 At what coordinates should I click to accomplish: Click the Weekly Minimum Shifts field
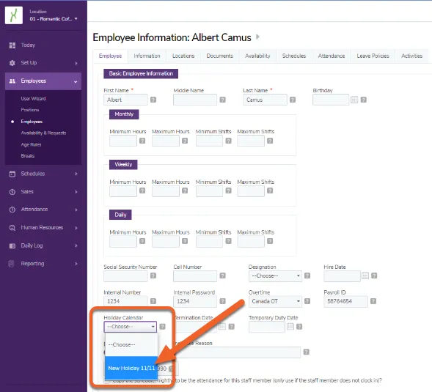pyautogui.click(x=209, y=191)
